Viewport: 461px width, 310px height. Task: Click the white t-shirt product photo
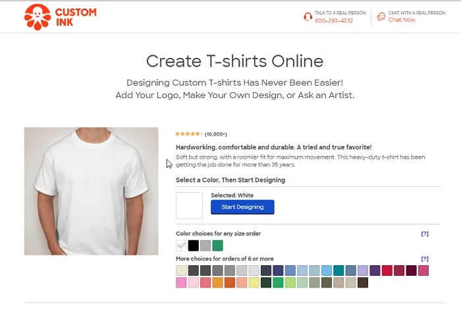[x=91, y=191]
